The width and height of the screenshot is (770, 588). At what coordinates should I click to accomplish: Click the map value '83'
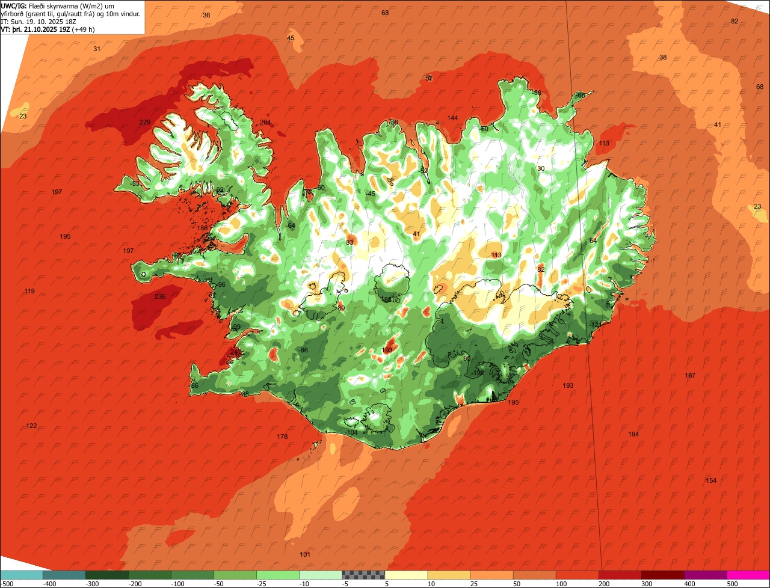click(350, 242)
